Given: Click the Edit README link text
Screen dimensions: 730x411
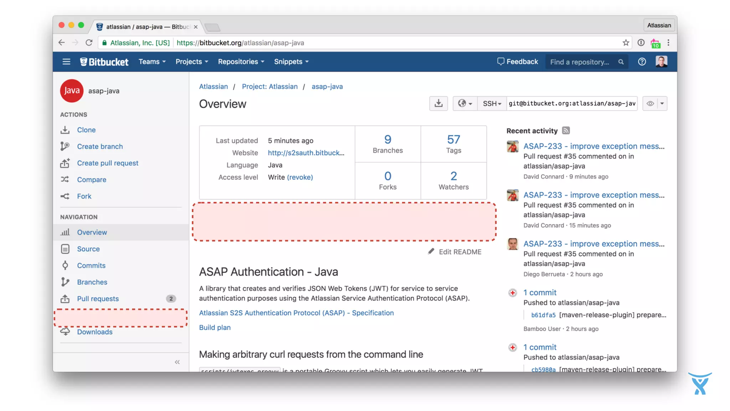Looking at the screenshot, I should (460, 252).
